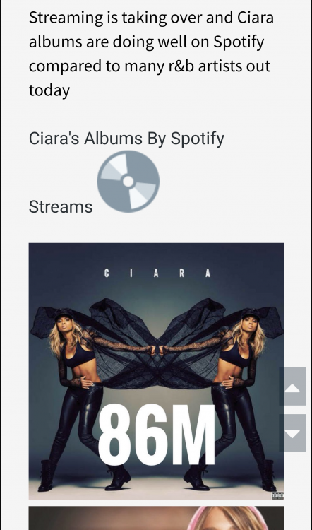Click the word 'today' ending the paragraph
Screen dimensions: 312x530
click(49, 90)
